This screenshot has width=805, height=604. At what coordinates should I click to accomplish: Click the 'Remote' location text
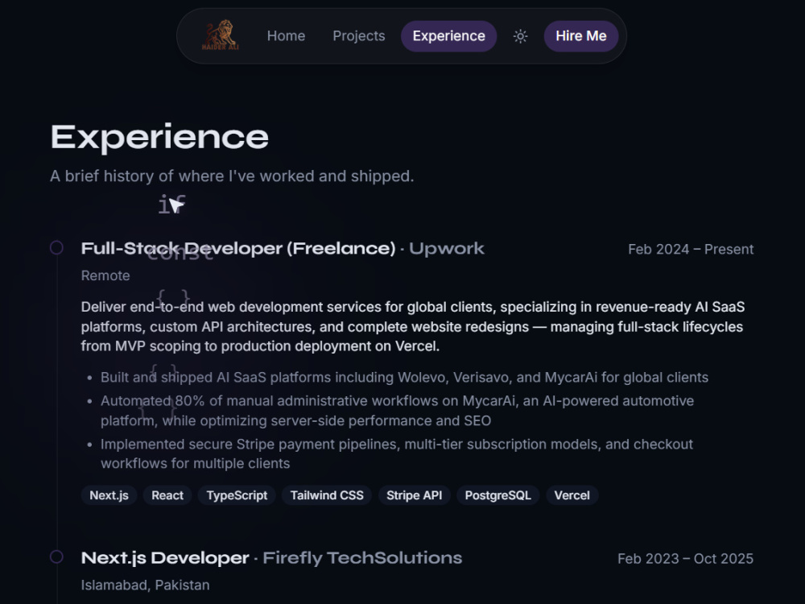[x=105, y=275]
